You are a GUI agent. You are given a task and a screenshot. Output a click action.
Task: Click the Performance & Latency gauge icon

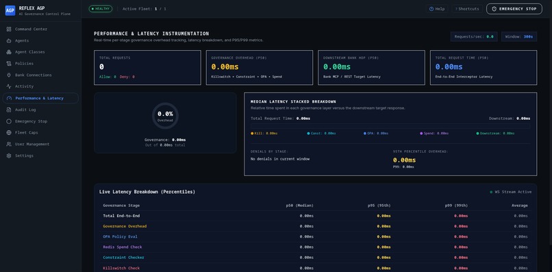tap(9, 98)
